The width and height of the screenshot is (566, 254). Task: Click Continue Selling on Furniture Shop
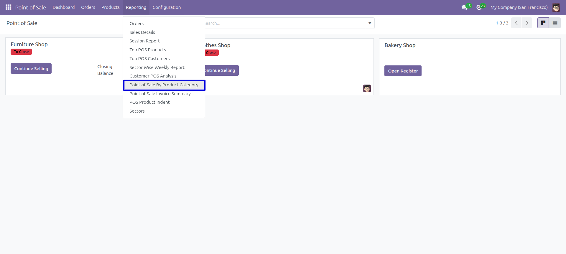(x=31, y=68)
